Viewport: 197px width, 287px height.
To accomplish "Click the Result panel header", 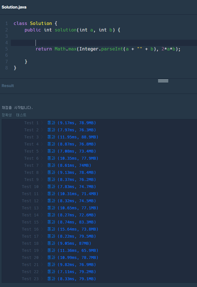I will coord(8,86).
